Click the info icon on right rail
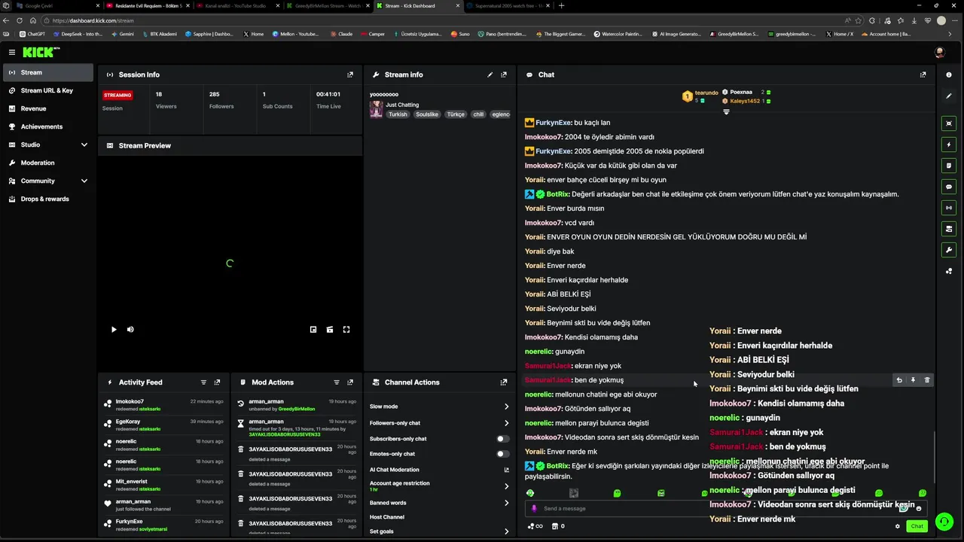 [x=949, y=75]
